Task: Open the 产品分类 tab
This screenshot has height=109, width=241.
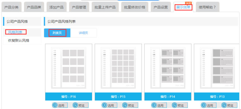Action: 11,7
